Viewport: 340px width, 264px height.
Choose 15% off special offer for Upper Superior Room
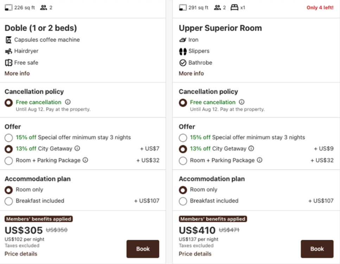(x=183, y=137)
